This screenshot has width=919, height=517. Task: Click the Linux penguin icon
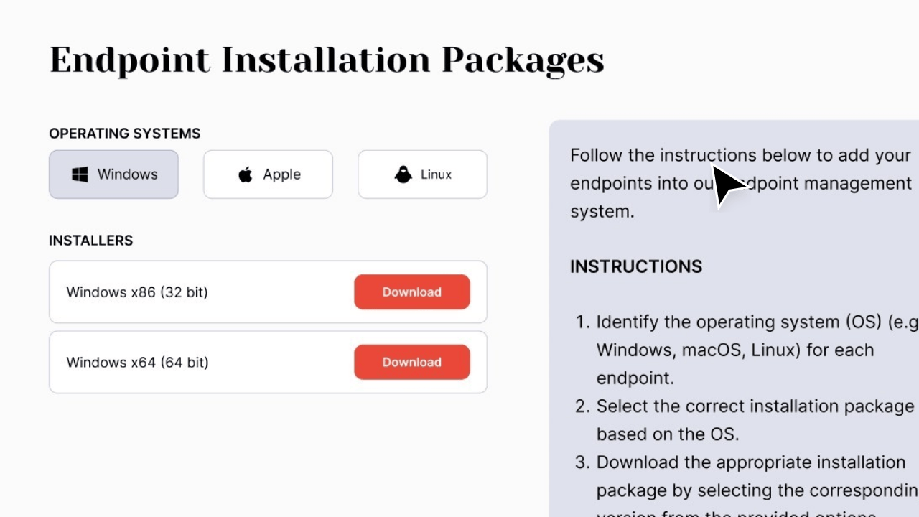pyautogui.click(x=403, y=174)
